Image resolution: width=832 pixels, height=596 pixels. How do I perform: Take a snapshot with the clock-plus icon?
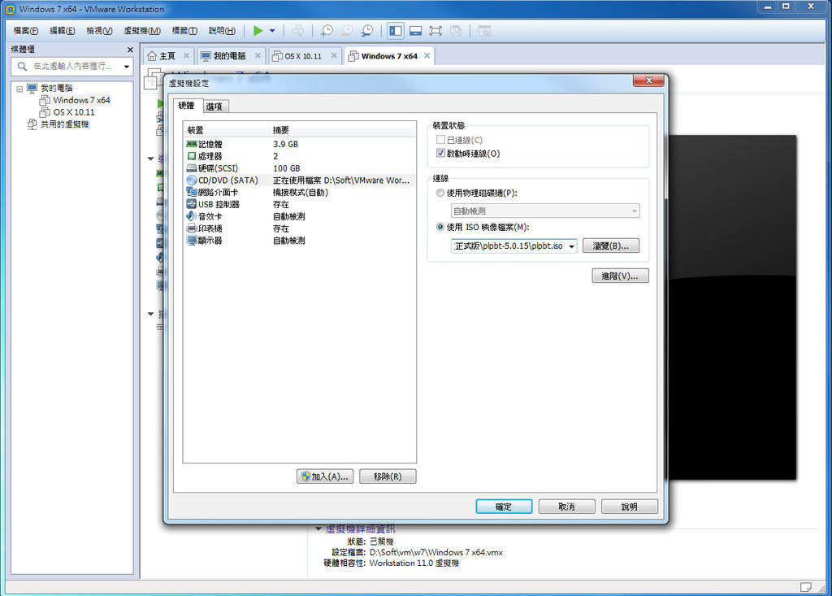[327, 31]
